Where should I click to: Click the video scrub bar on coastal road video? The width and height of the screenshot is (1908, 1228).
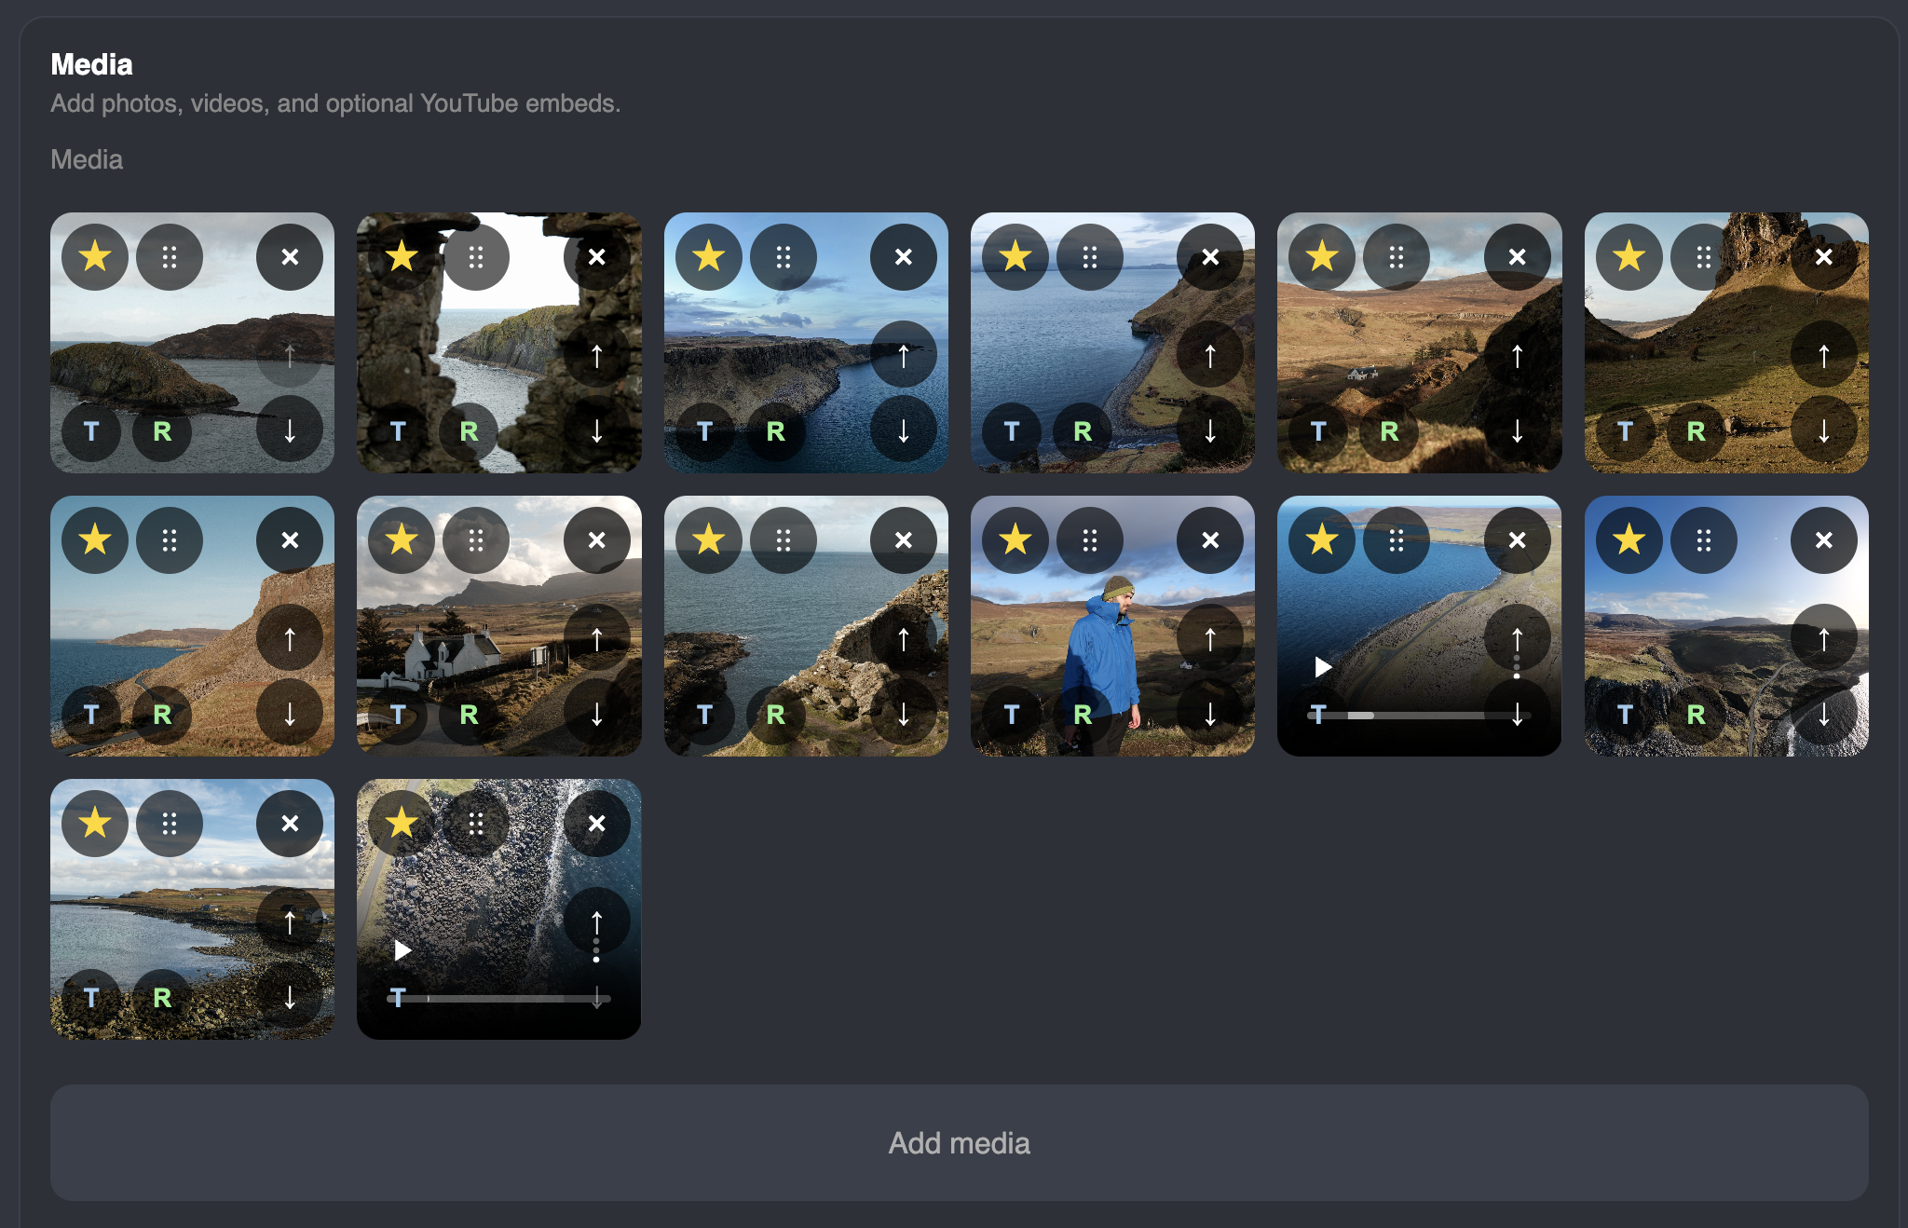(x=1419, y=716)
